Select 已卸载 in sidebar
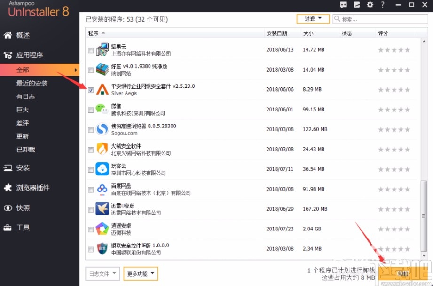This screenshot has width=433, height=286. [x=26, y=150]
